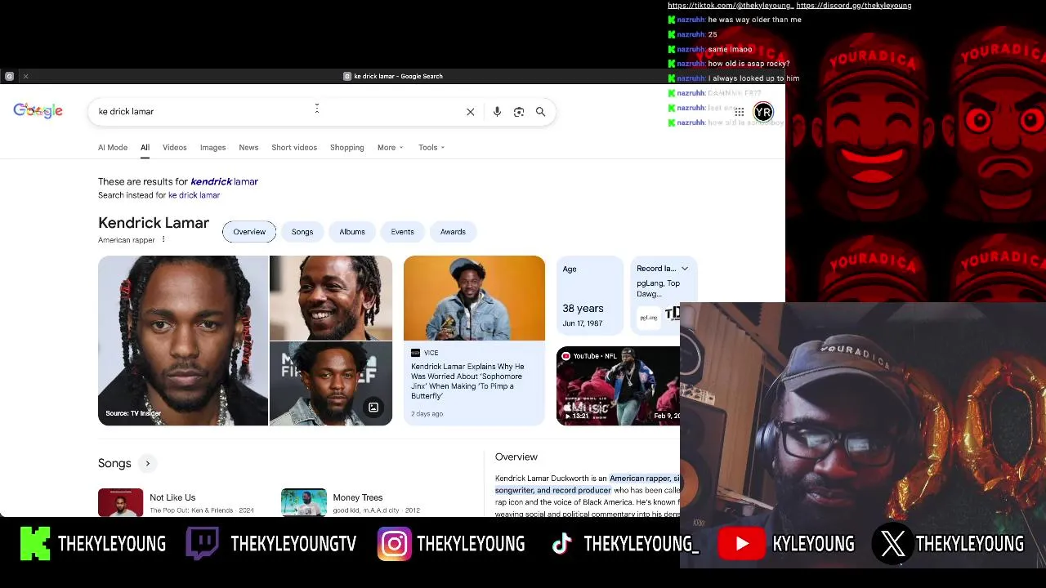Select the Songs chip
1046x588 pixels.
point(302,232)
